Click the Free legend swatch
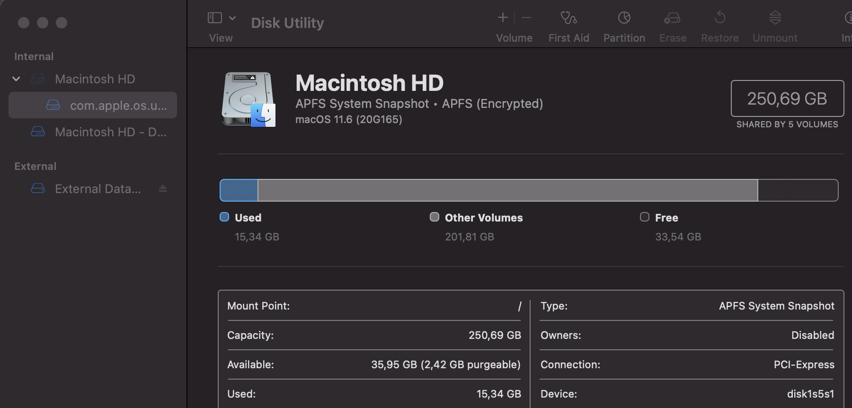The height and width of the screenshot is (408, 852). tap(645, 217)
